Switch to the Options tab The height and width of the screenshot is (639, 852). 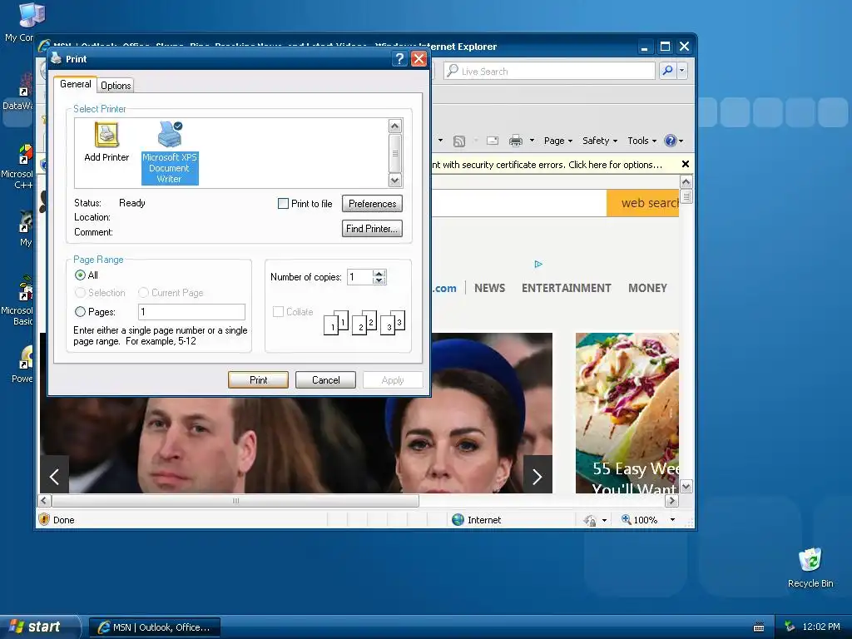pyautogui.click(x=116, y=86)
